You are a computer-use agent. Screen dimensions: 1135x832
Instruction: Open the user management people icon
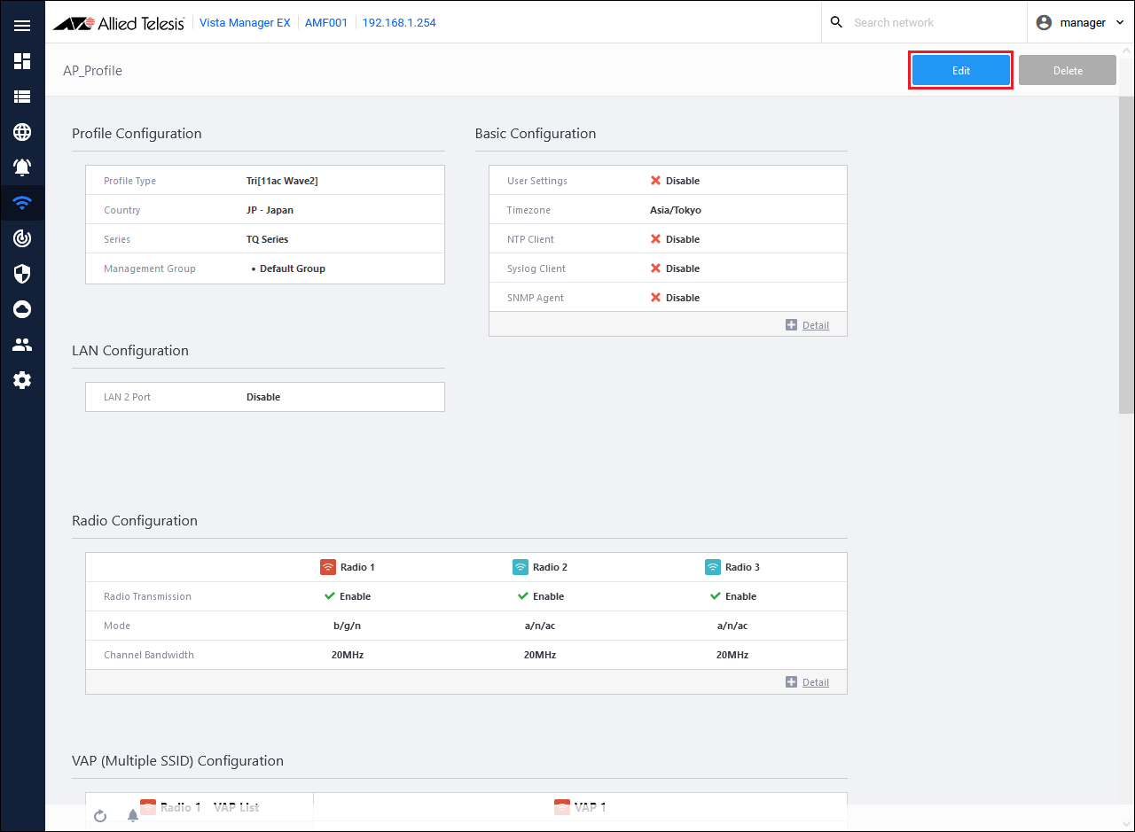click(22, 345)
